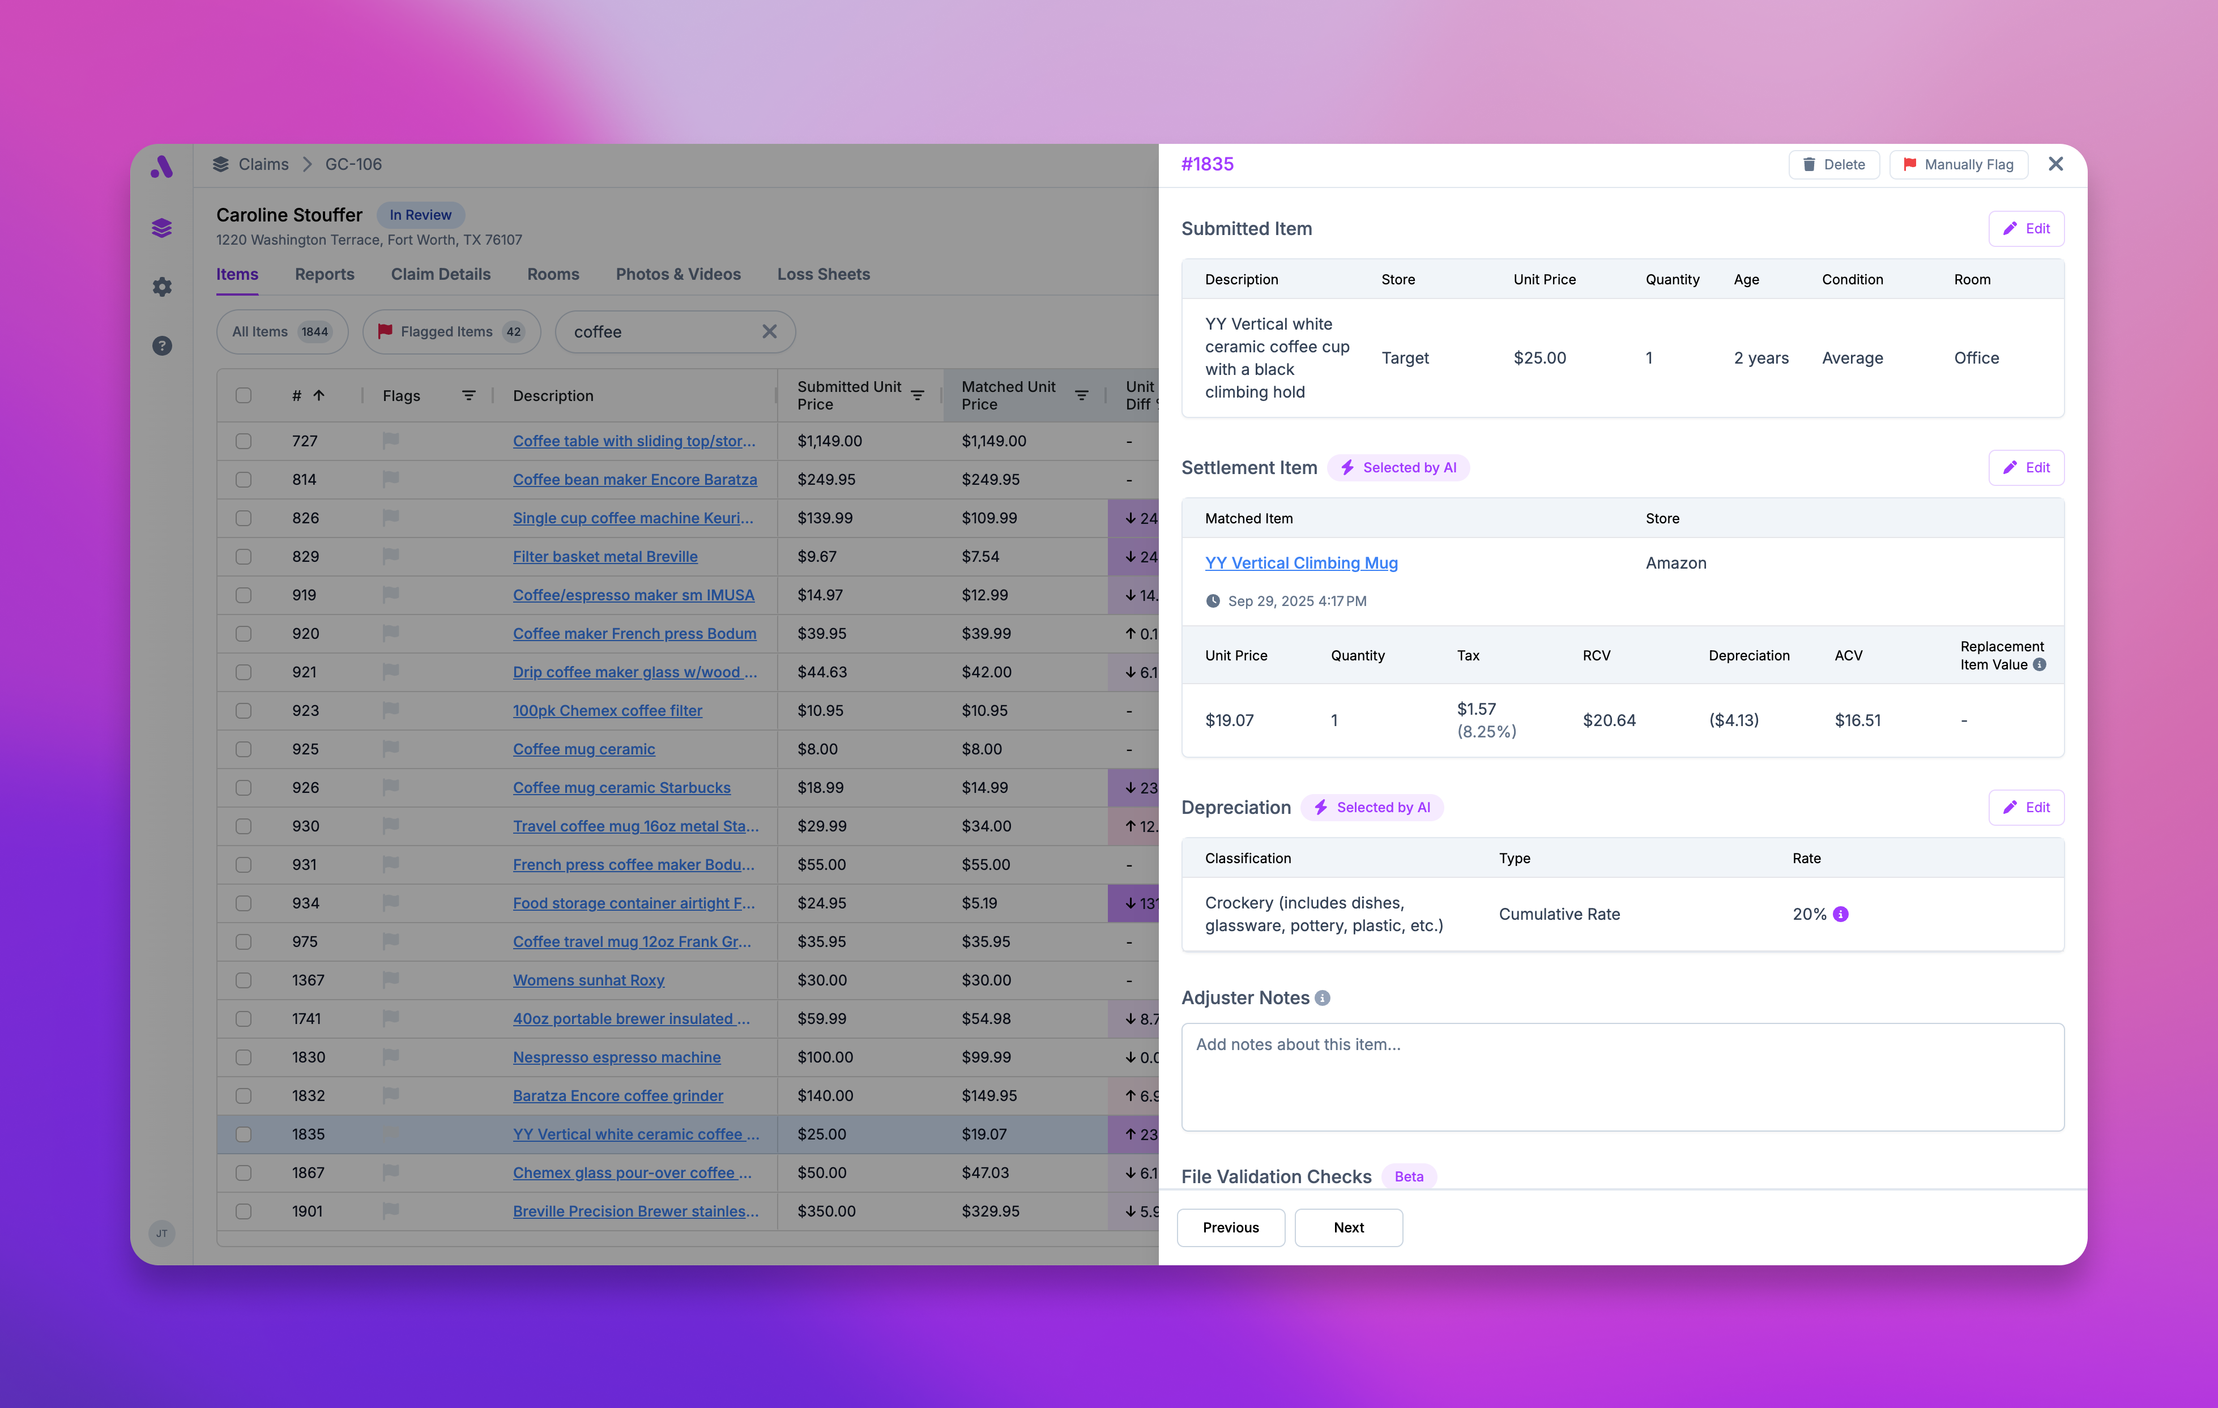The image size is (2218, 1408).
Task: Select the checkbox for item 1901
Action: coord(243,1211)
